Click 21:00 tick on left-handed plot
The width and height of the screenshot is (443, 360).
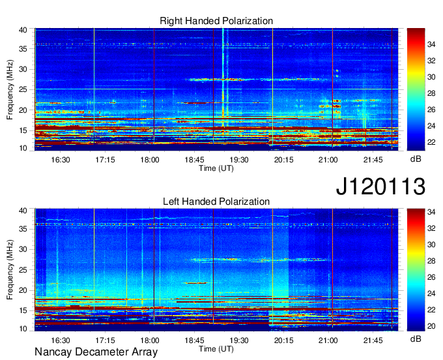pos(328,340)
